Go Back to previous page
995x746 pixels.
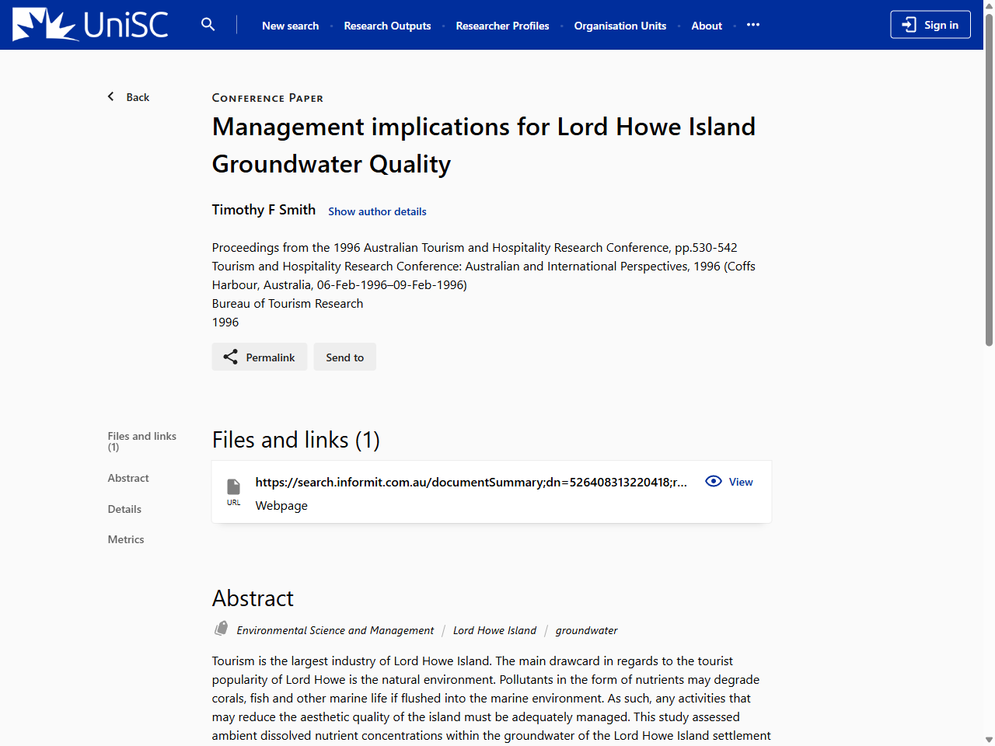point(129,97)
